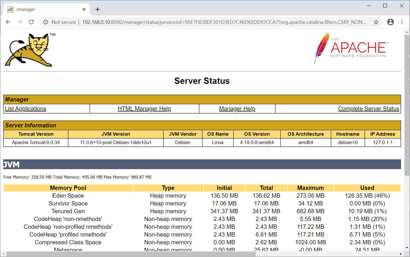Click the Survivor Space row label
Viewport: 410px width, 257px height.
pyautogui.click(x=68, y=203)
